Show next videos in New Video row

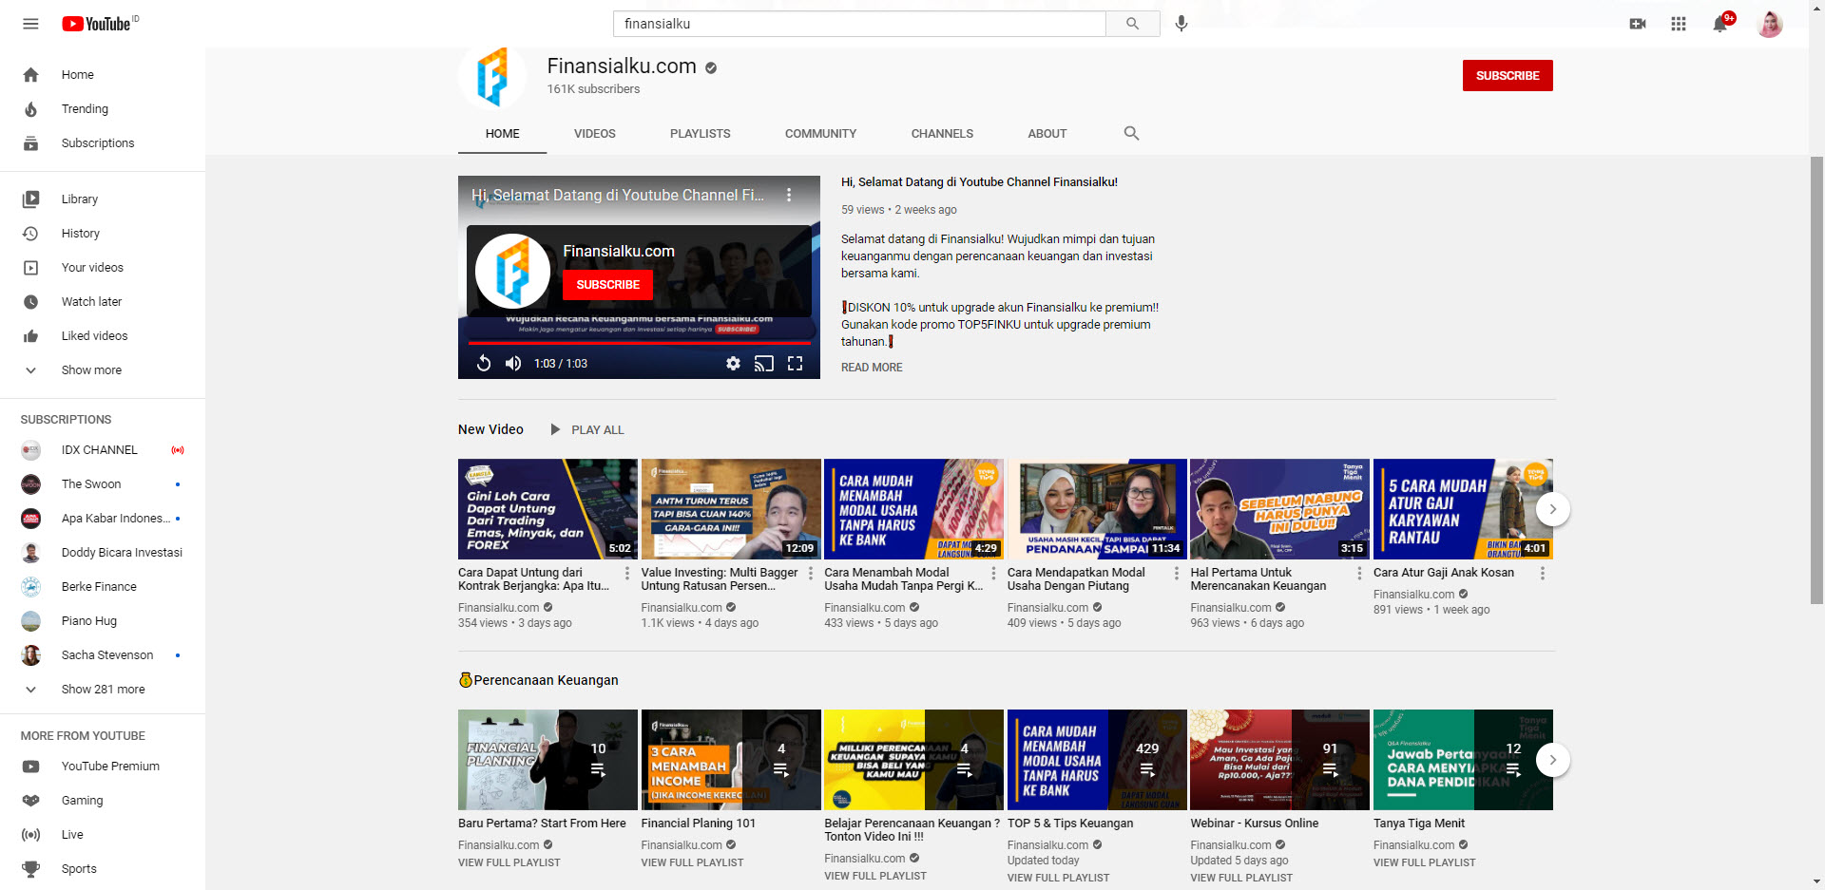click(1552, 509)
